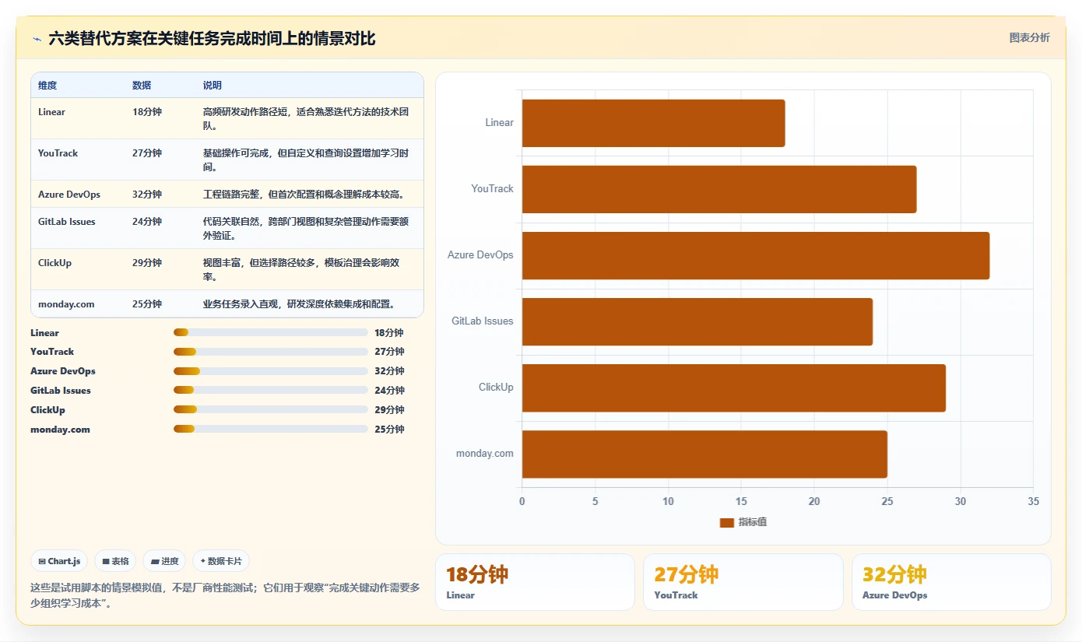Click Linear in the table's first row

(52, 112)
